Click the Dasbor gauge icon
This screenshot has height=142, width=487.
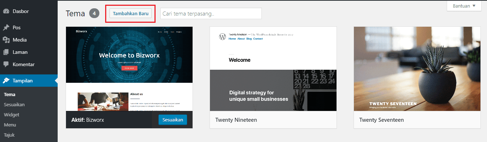coord(6,11)
